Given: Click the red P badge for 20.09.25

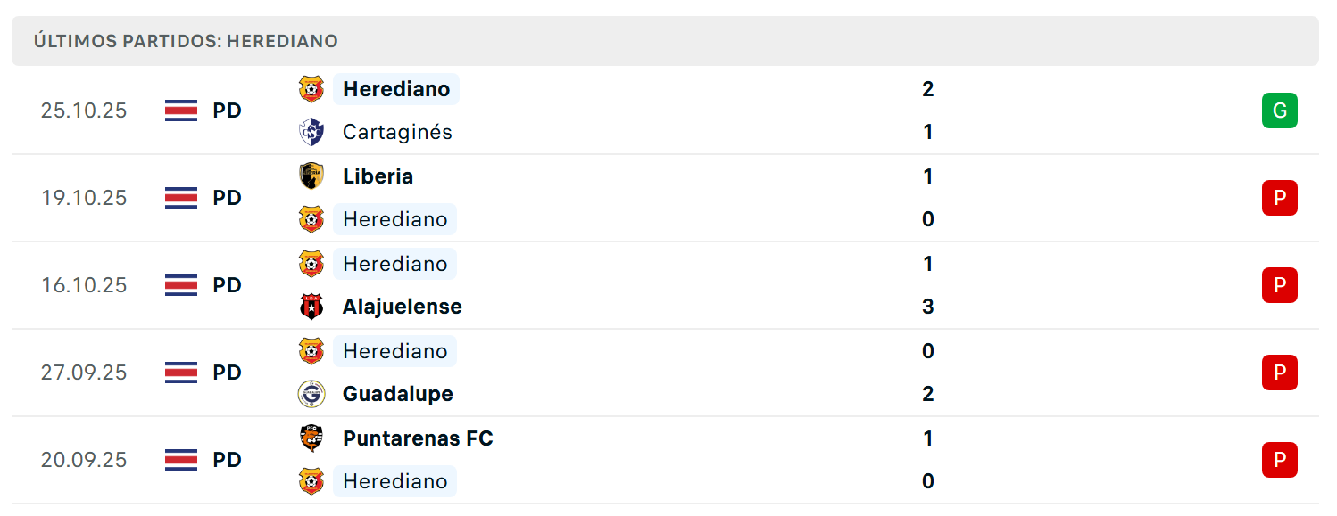Looking at the screenshot, I should point(1279,460).
